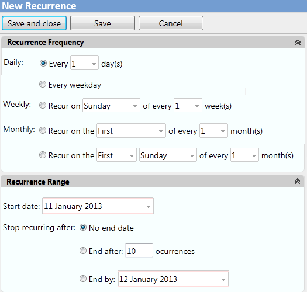Screen dimensions: 307x292
Task: Open the daily day count dropdown
Action: pyautogui.click(x=84, y=63)
